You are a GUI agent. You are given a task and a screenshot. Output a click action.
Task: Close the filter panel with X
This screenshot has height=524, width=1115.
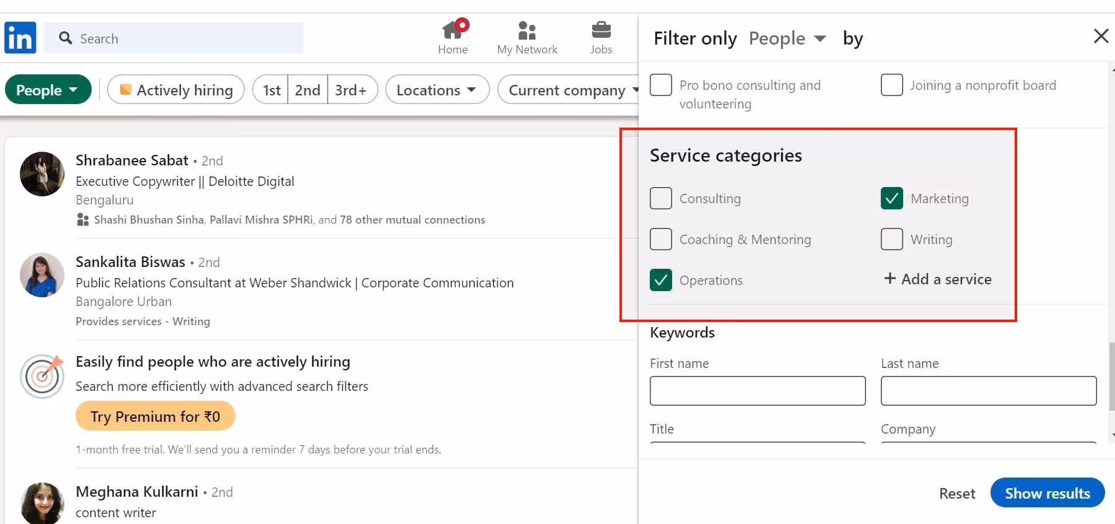(1101, 36)
